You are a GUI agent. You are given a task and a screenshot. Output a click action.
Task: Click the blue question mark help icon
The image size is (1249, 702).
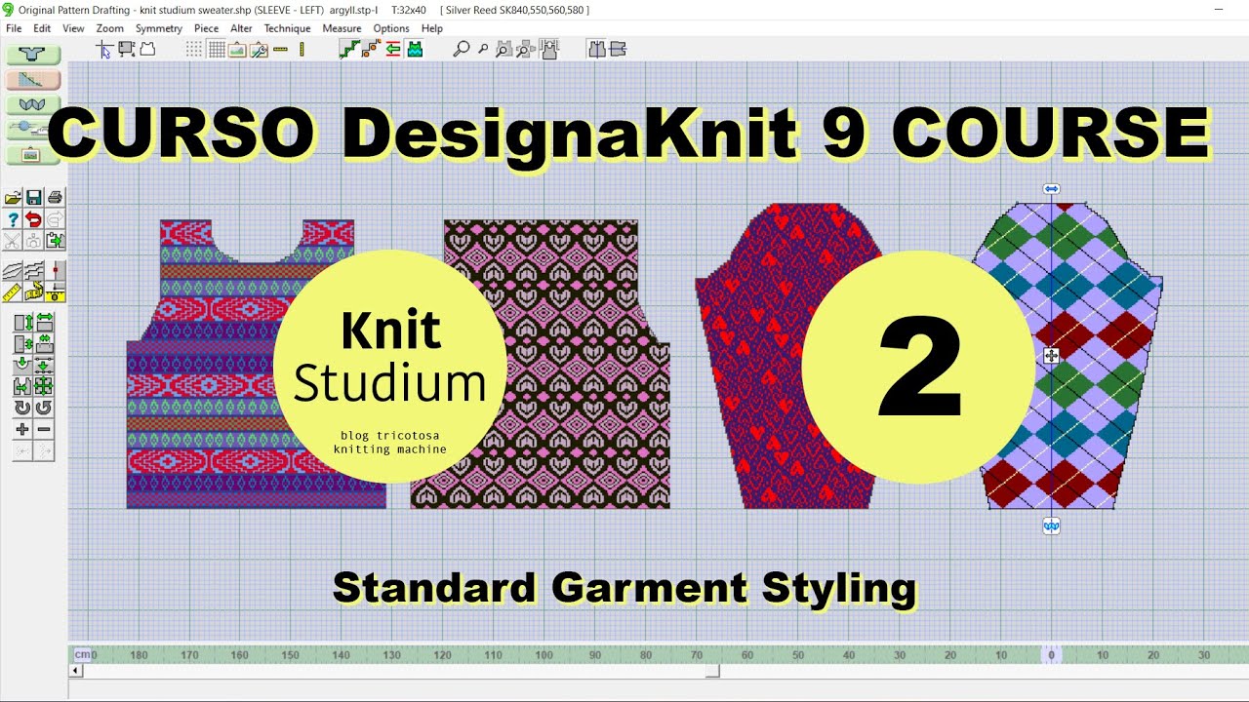pos(13,219)
